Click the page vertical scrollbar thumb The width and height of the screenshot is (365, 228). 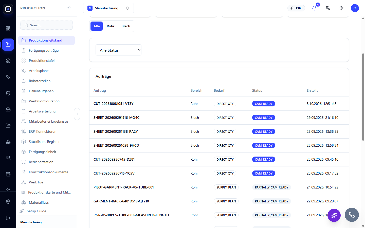363,97
